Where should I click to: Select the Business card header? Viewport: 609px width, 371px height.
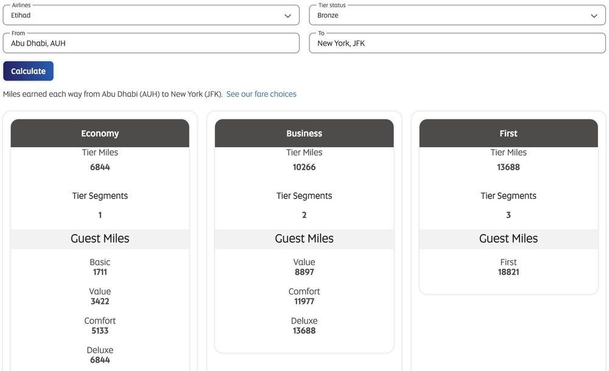point(304,133)
